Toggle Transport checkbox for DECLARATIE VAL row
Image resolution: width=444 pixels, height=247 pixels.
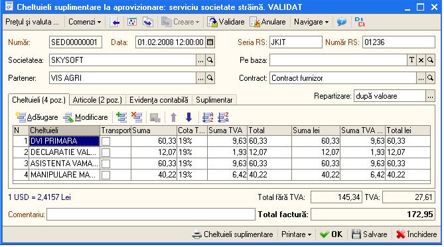tap(106, 152)
